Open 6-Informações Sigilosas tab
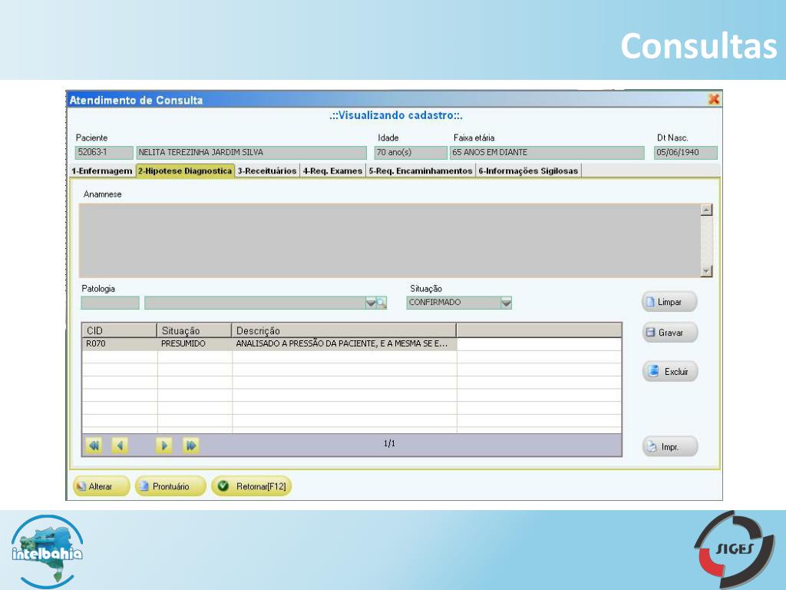The height and width of the screenshot is (590, 786). click(x=528, y=171)
